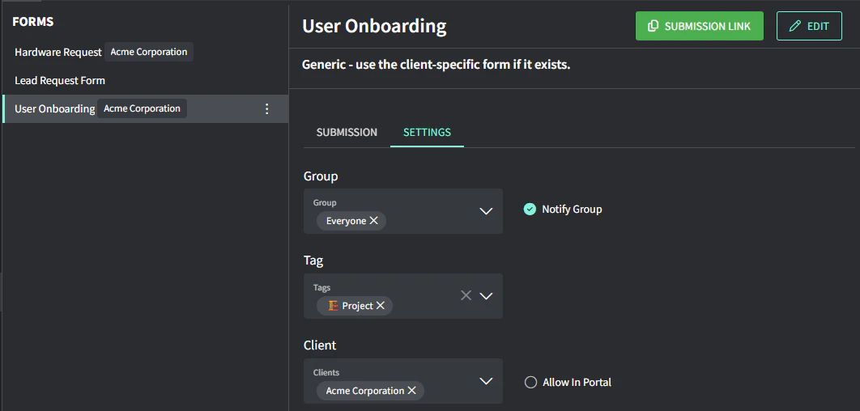The image size is (860, 411).
Task: Disable the Notify Group checkbox
Action: pos(530,210)
